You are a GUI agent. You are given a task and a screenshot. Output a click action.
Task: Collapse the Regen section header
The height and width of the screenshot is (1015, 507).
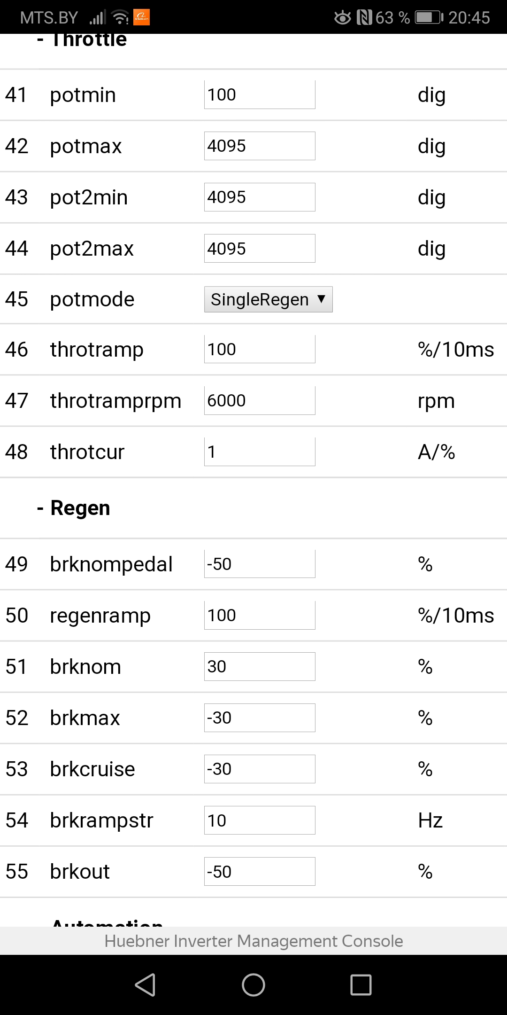pyautogui.click(x=80, y=508)
